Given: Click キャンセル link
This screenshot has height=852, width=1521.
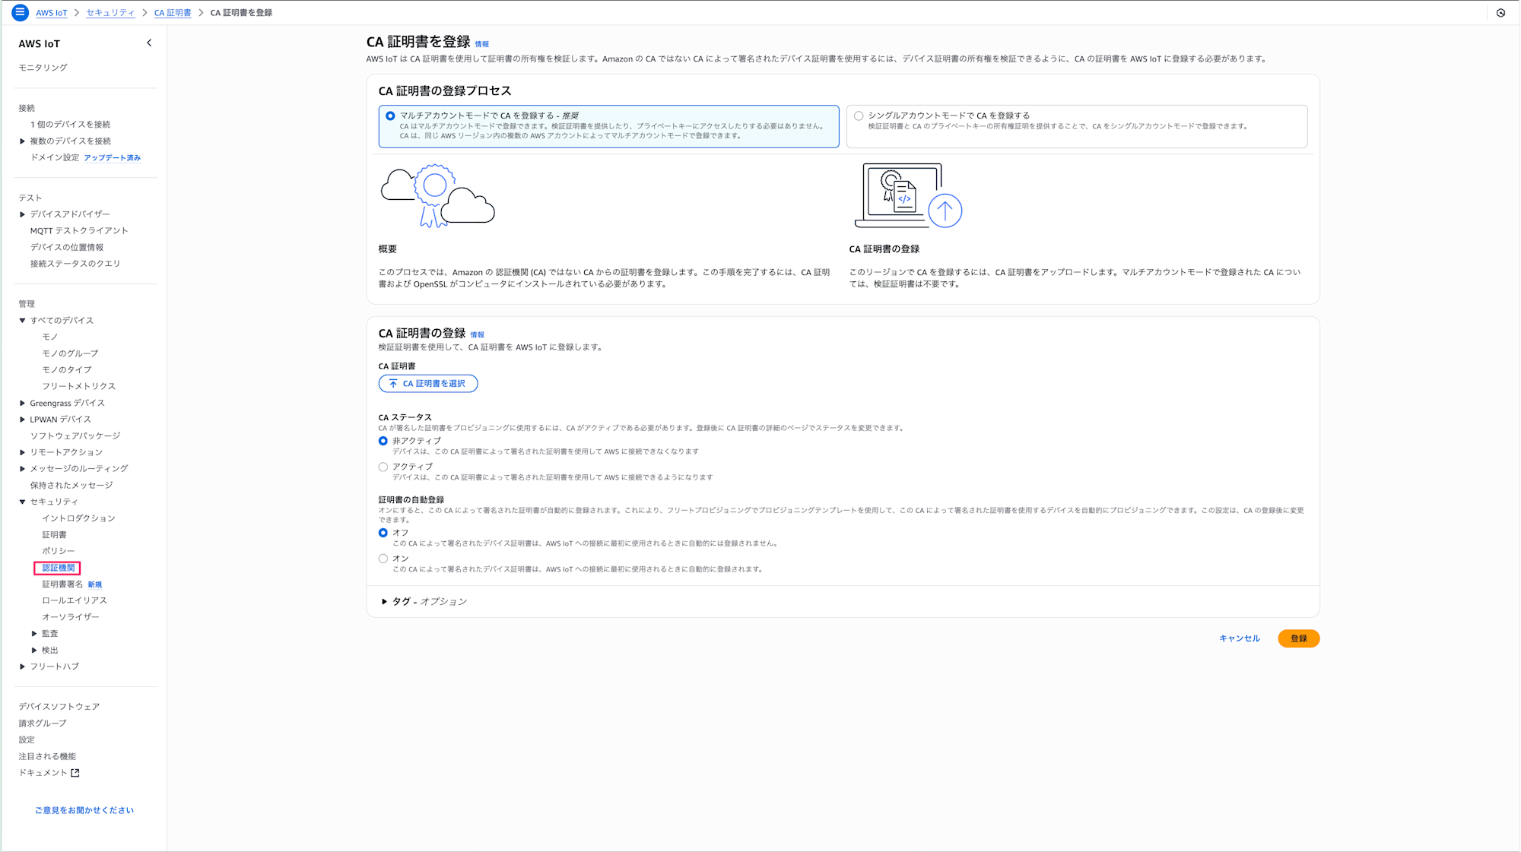Looking at the screenshot, I should (x=1240, y=638).
